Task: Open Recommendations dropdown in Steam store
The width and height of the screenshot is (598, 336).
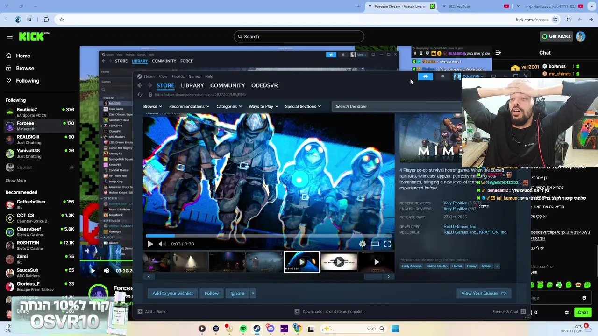Action: 189,106
